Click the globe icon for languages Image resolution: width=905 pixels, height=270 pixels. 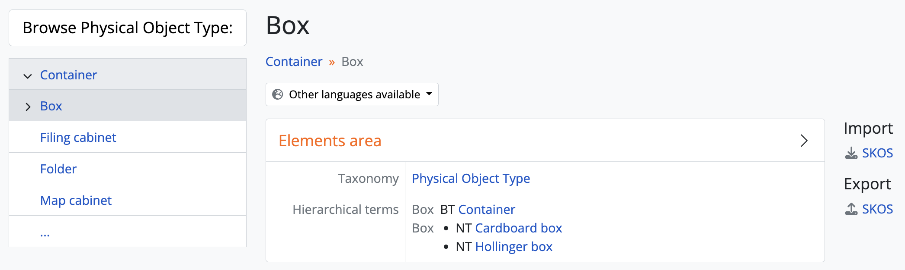pyautogui.click(x=277, y=94)
